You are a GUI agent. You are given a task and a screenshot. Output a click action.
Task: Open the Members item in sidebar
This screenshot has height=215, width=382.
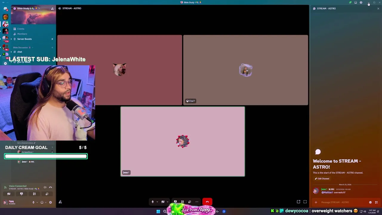coord(22,34)
